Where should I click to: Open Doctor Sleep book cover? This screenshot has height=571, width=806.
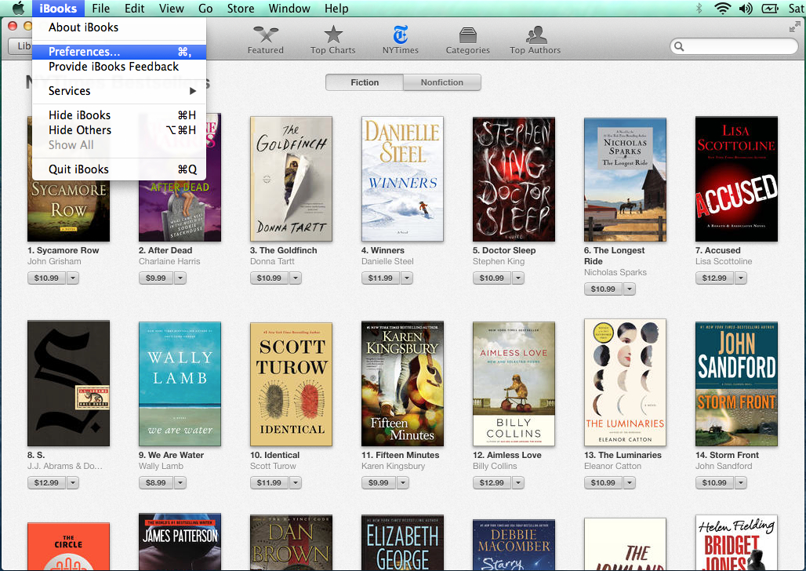514,179
